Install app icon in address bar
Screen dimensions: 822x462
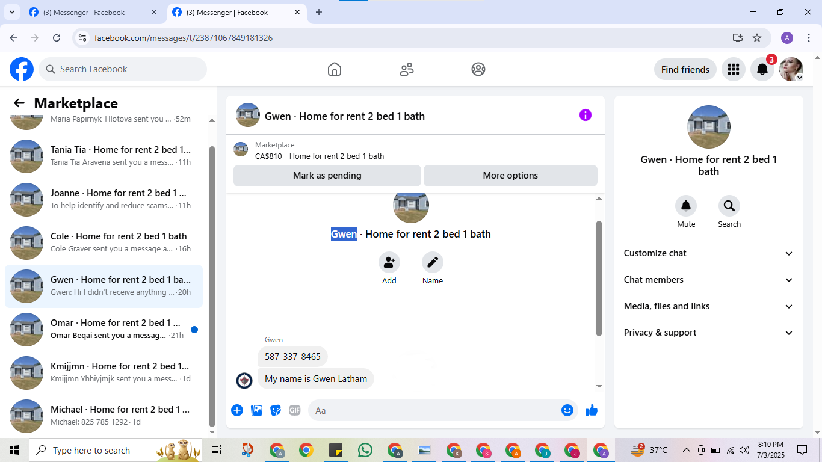point(738,38)
